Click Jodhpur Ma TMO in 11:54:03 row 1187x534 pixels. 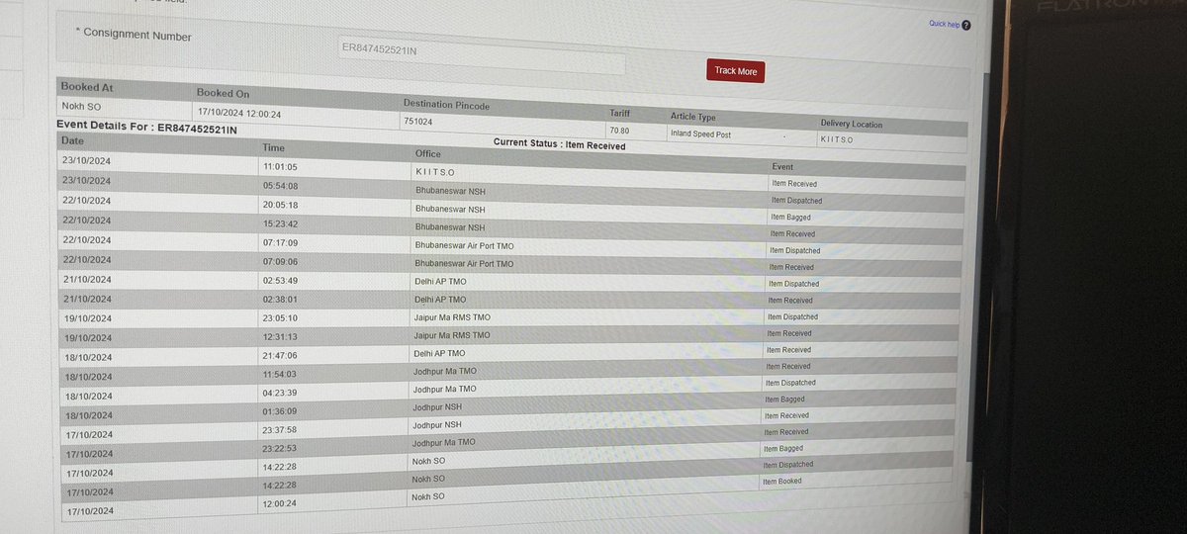click(445, 371)
